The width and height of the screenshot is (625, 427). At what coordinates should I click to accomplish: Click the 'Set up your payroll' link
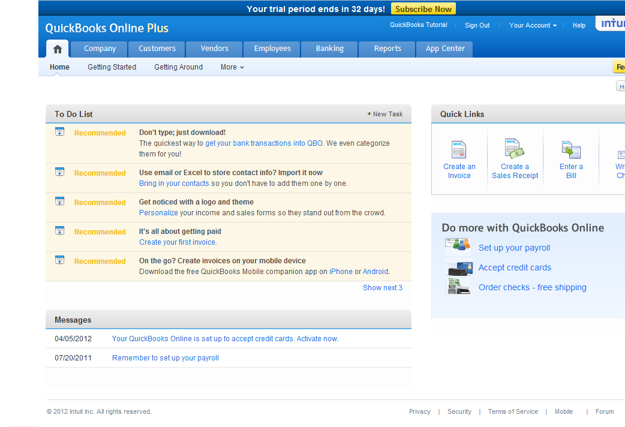[514, 248]
